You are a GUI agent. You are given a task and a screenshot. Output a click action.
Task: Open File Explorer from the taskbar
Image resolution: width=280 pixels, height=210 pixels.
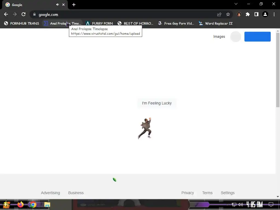pyautogui.click(x=47, y=205)
